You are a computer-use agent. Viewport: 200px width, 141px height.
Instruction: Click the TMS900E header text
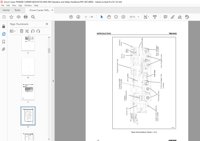click(x=173, y=34)
